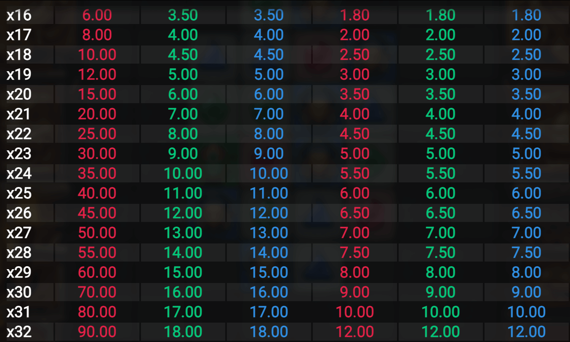Click red 70.00 in row x30
This screenshot has height=342, width=570.
(97, 292)
